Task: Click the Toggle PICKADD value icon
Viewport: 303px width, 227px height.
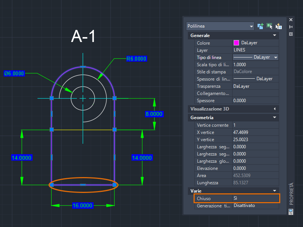Action: [260, 26]
